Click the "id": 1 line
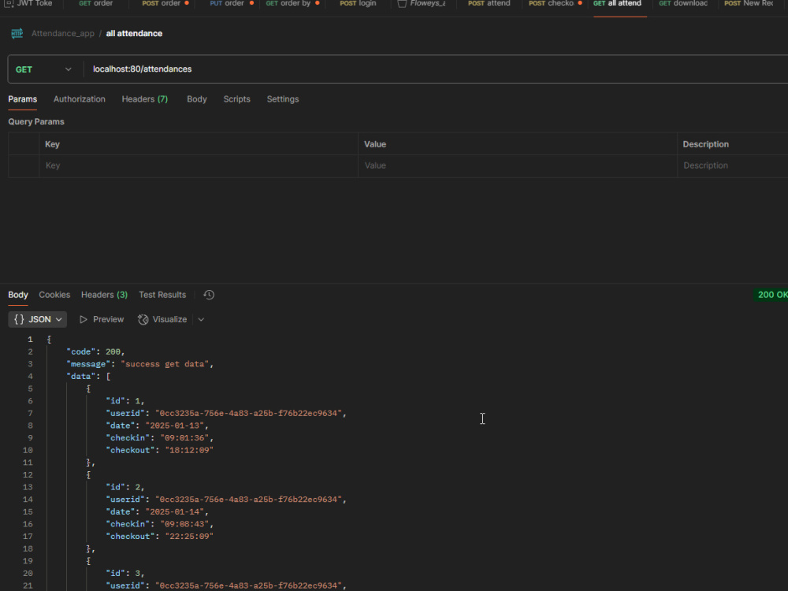 [x=125, y=401]
